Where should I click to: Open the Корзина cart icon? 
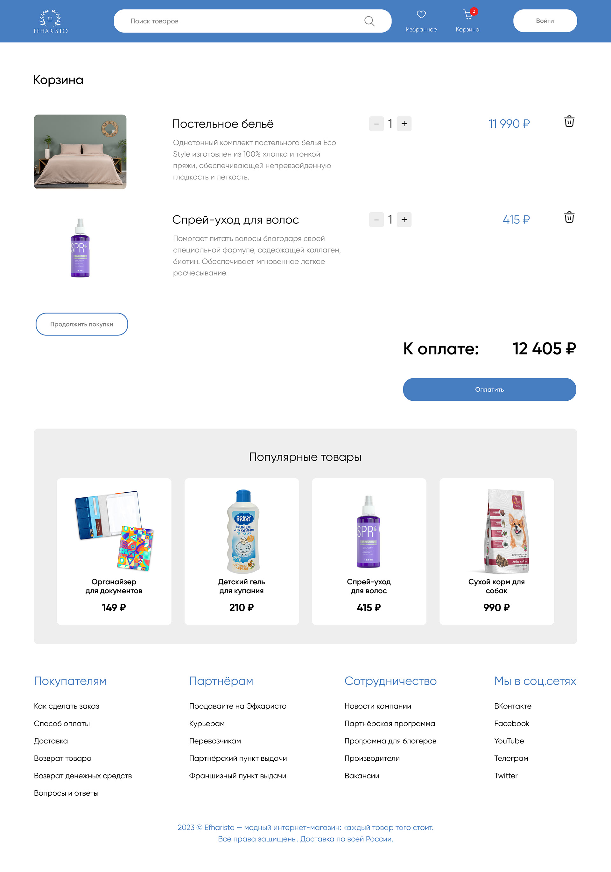[468, 14]
